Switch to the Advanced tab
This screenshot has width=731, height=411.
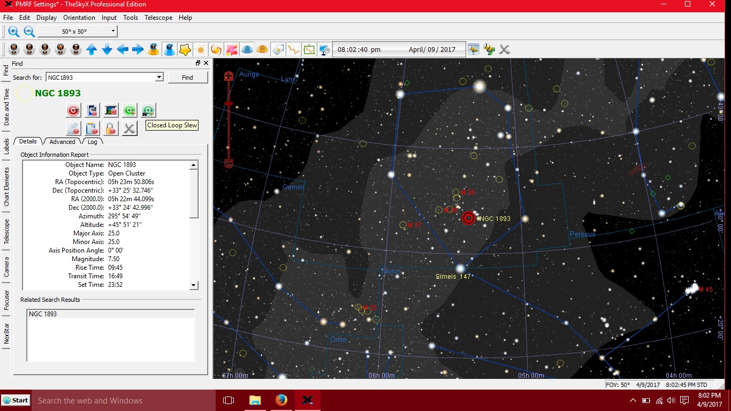(62, 141)
